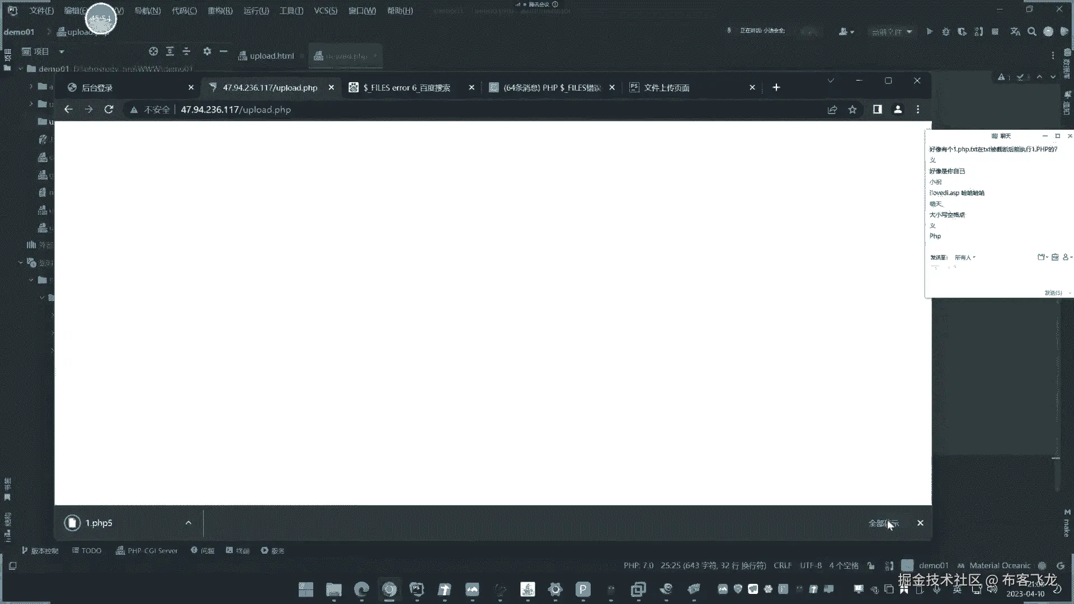
Task: Click 全部显示 in the download bar
Action: [883, 523]
